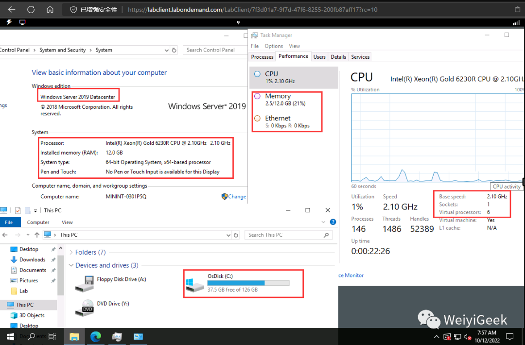Open Task View from taskbar
This screenshot has width=525, height=345.
(x=52, y=337)
